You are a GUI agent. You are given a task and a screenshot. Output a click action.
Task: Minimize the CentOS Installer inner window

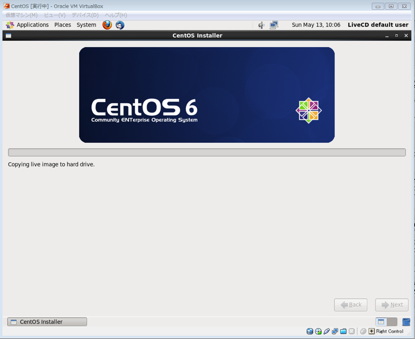click(387, 36)
